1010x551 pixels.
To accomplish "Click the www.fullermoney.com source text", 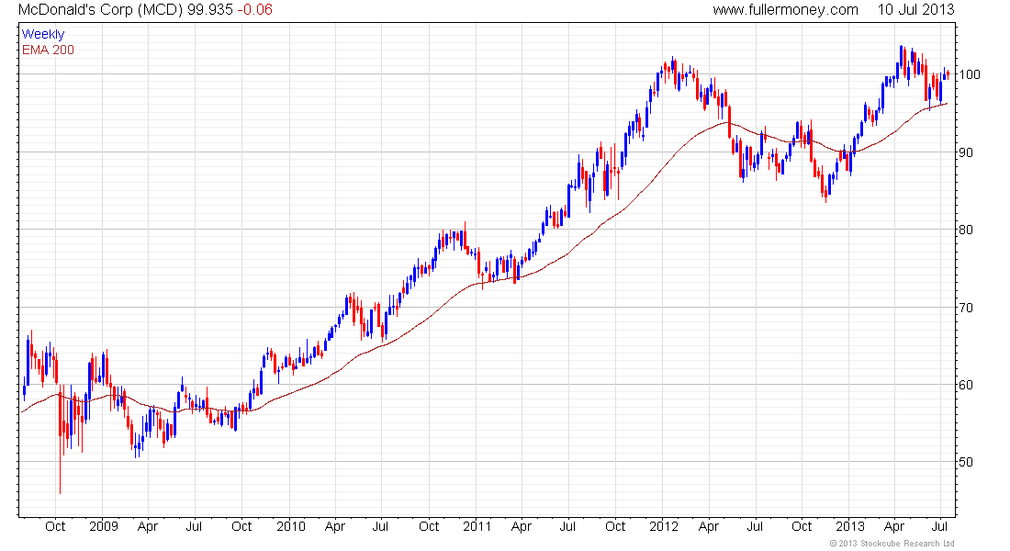I will point(785,10).
